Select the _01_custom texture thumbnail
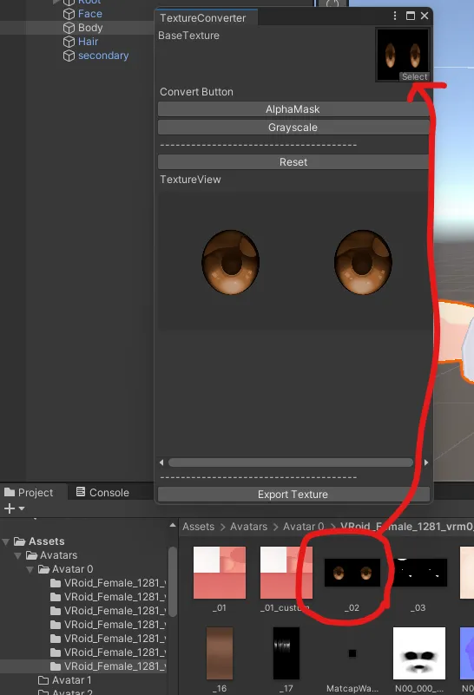Screen dimensions: 474x695 coord(286,573)
